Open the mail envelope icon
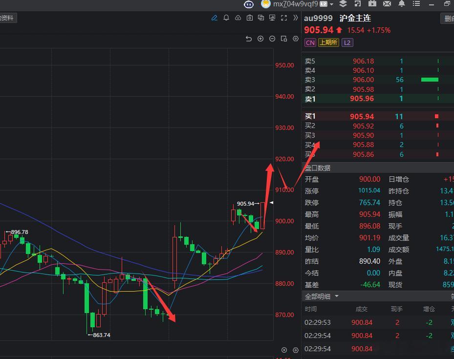The height and width of the screenshot is (359, 454). click(387, 3)
